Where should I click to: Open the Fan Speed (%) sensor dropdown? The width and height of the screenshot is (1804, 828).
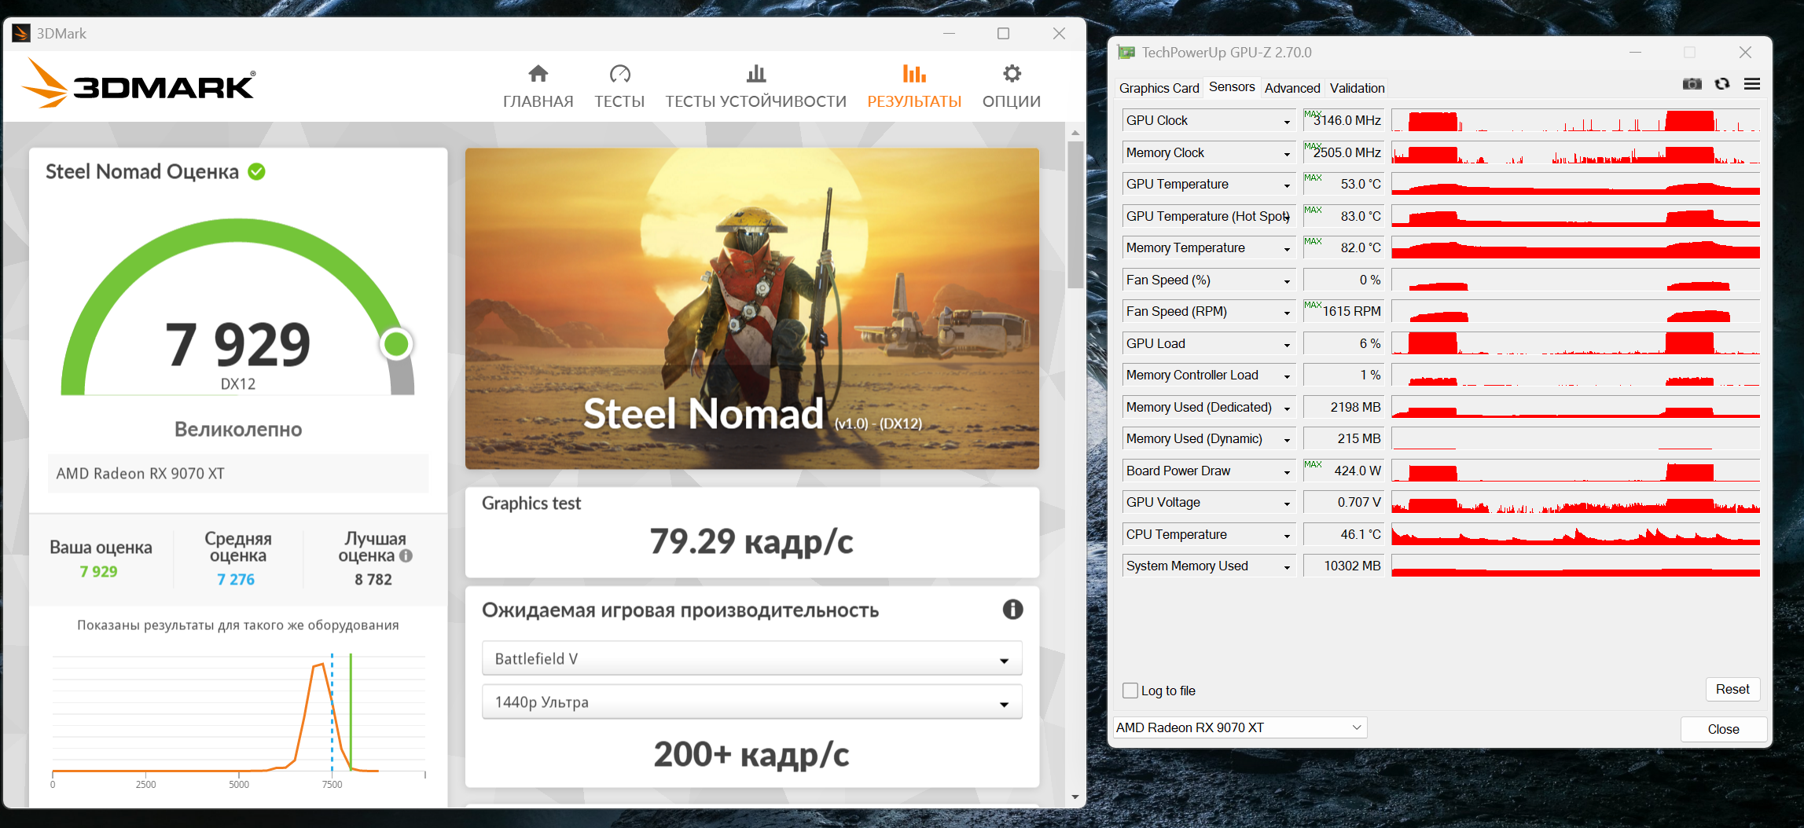click(x=1287, y=281)
